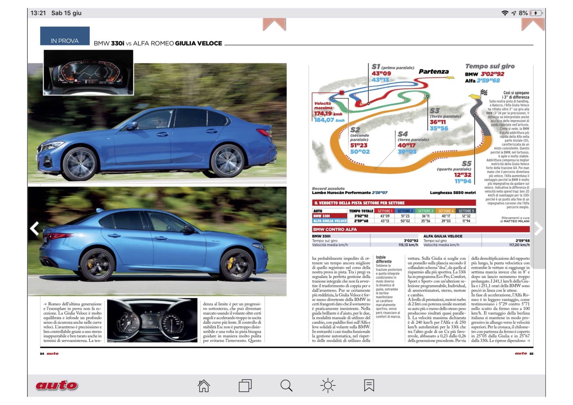Viewport: 573px width, 405px height.
Task: Tap the TEMPO TOTALE column header
Action: [361, 211]
